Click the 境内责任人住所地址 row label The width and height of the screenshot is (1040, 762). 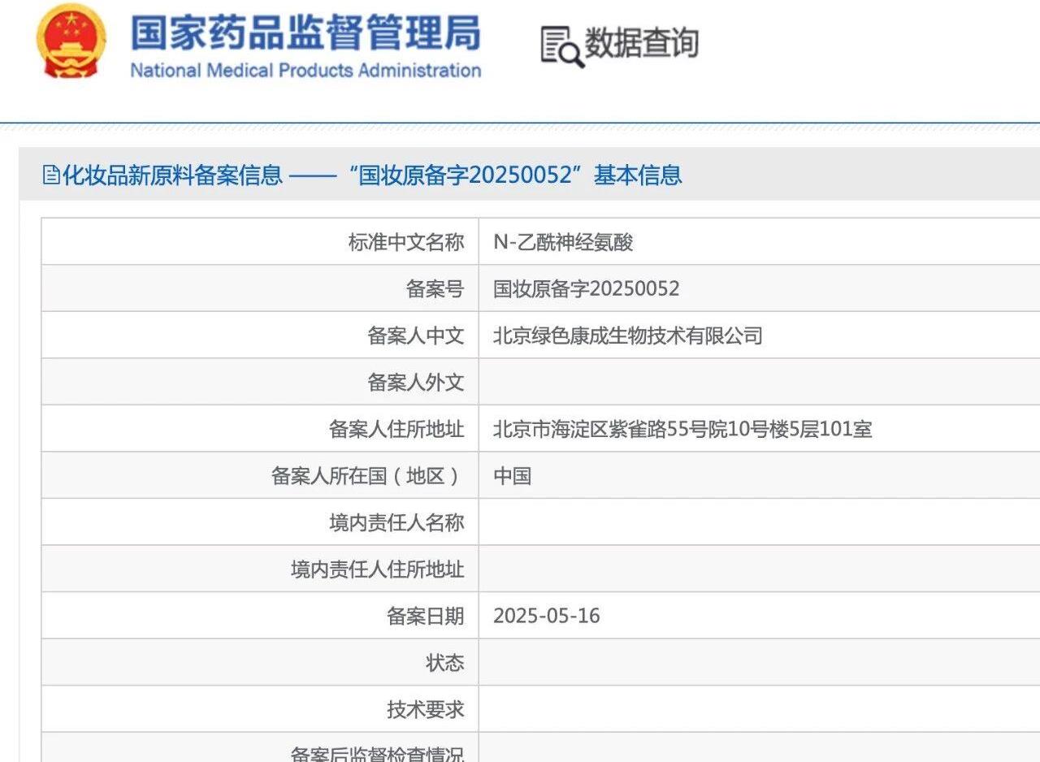click(378, 569)
